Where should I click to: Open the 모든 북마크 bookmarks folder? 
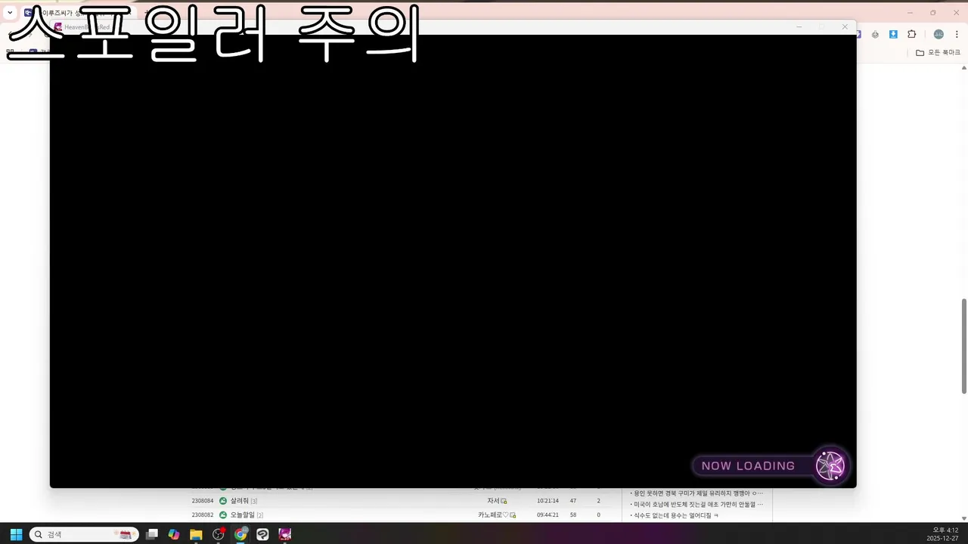coord(938,52)
